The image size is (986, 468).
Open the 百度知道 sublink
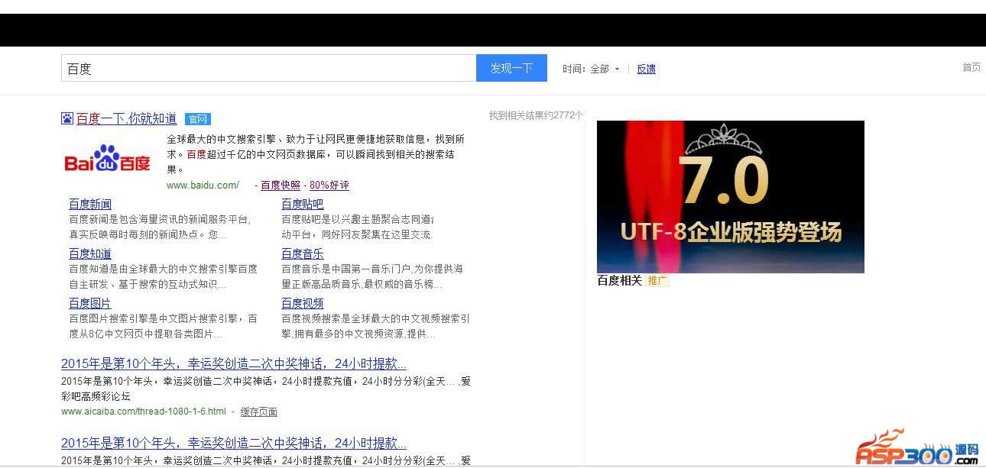(90, 253)
